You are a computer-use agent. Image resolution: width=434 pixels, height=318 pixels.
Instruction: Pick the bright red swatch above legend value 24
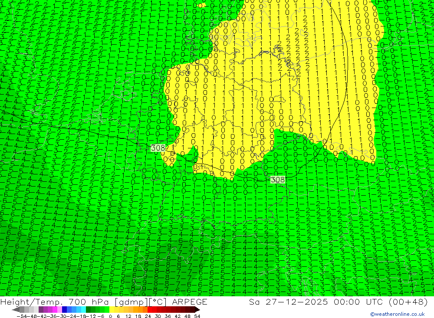[150, 309]
